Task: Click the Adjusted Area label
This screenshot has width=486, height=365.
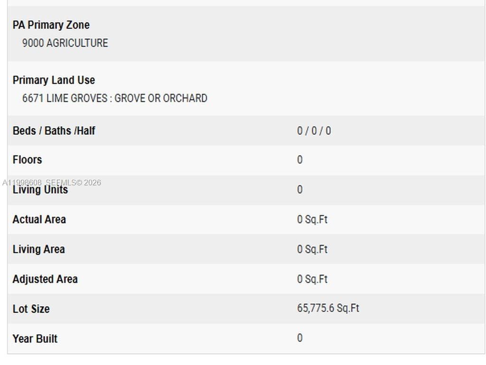Action: tap(45, 279)
